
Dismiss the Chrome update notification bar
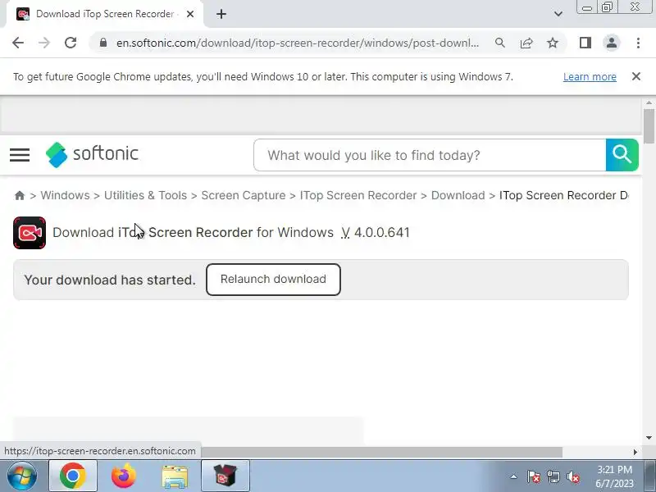tap(636, 76)
